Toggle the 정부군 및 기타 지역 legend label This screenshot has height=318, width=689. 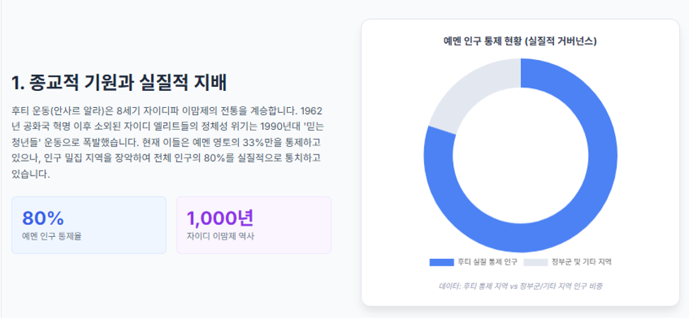(582, 262)
